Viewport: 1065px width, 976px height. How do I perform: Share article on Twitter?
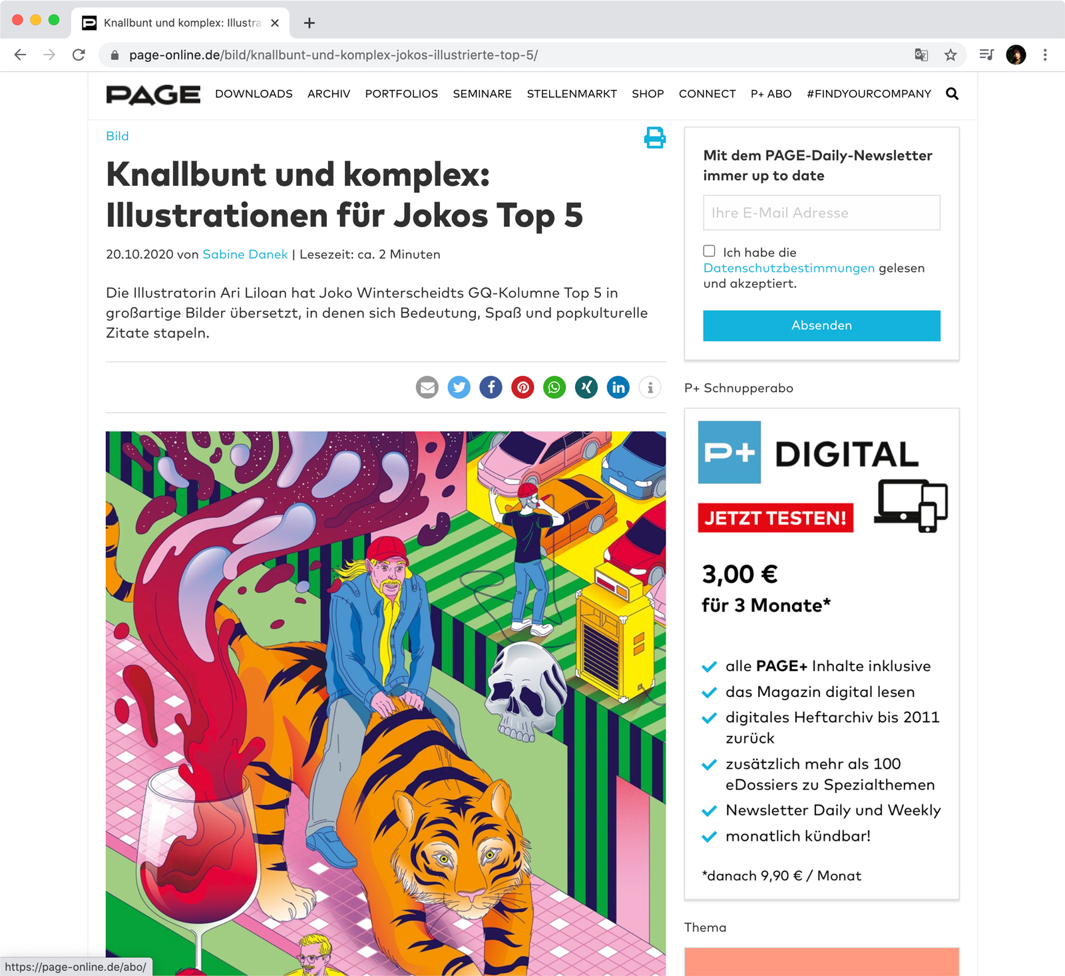(x=459, y=387)
